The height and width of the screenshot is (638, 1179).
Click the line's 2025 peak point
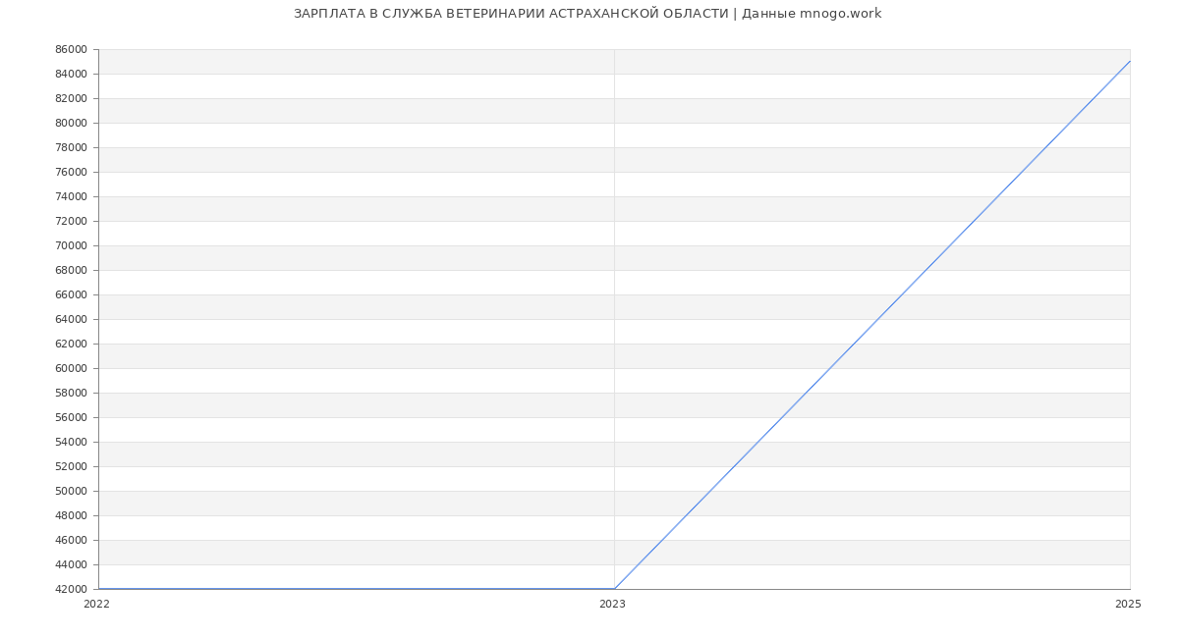[x=1130, y=61]
